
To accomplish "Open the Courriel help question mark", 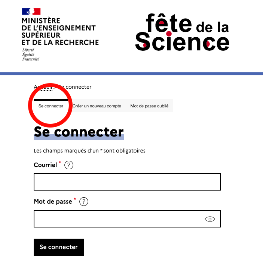I will pyautogui.click(x=69, y=165).
